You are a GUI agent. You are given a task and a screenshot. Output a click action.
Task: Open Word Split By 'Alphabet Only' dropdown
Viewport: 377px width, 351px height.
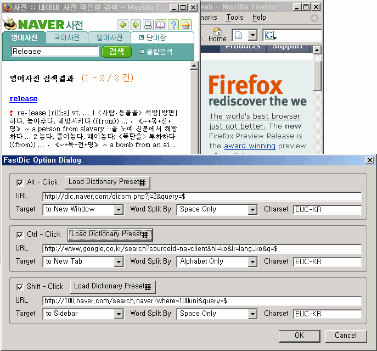217,261
